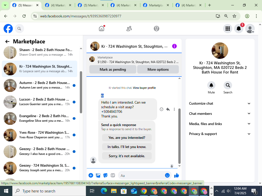Open View buyer profile link
Viewport: 262px width, 196px height.
(x=144, y=88)
